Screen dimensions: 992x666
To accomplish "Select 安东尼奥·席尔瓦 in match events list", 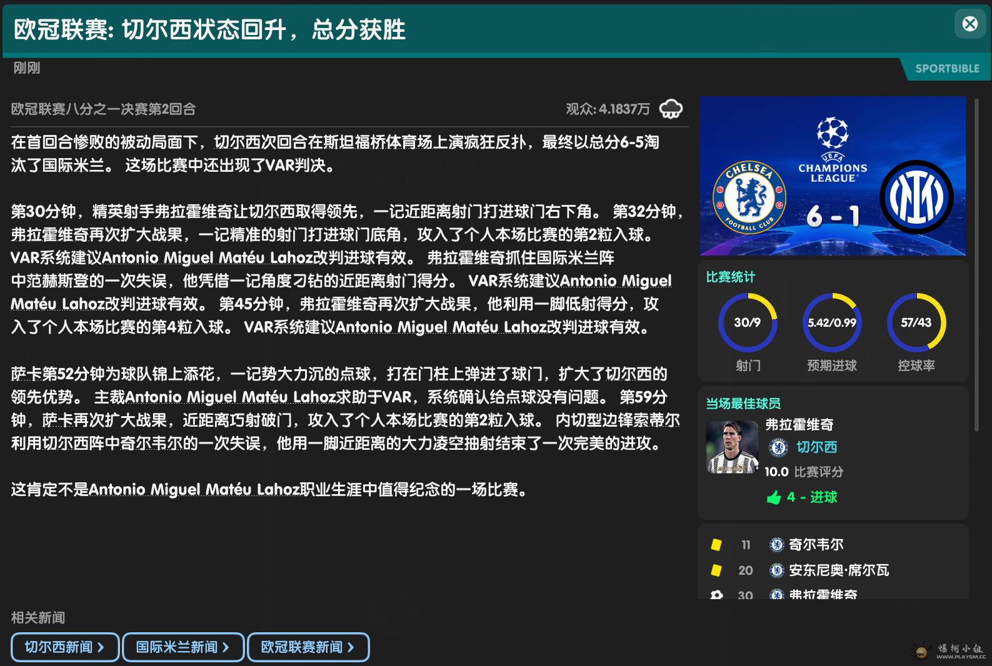I will click(838, 570).
